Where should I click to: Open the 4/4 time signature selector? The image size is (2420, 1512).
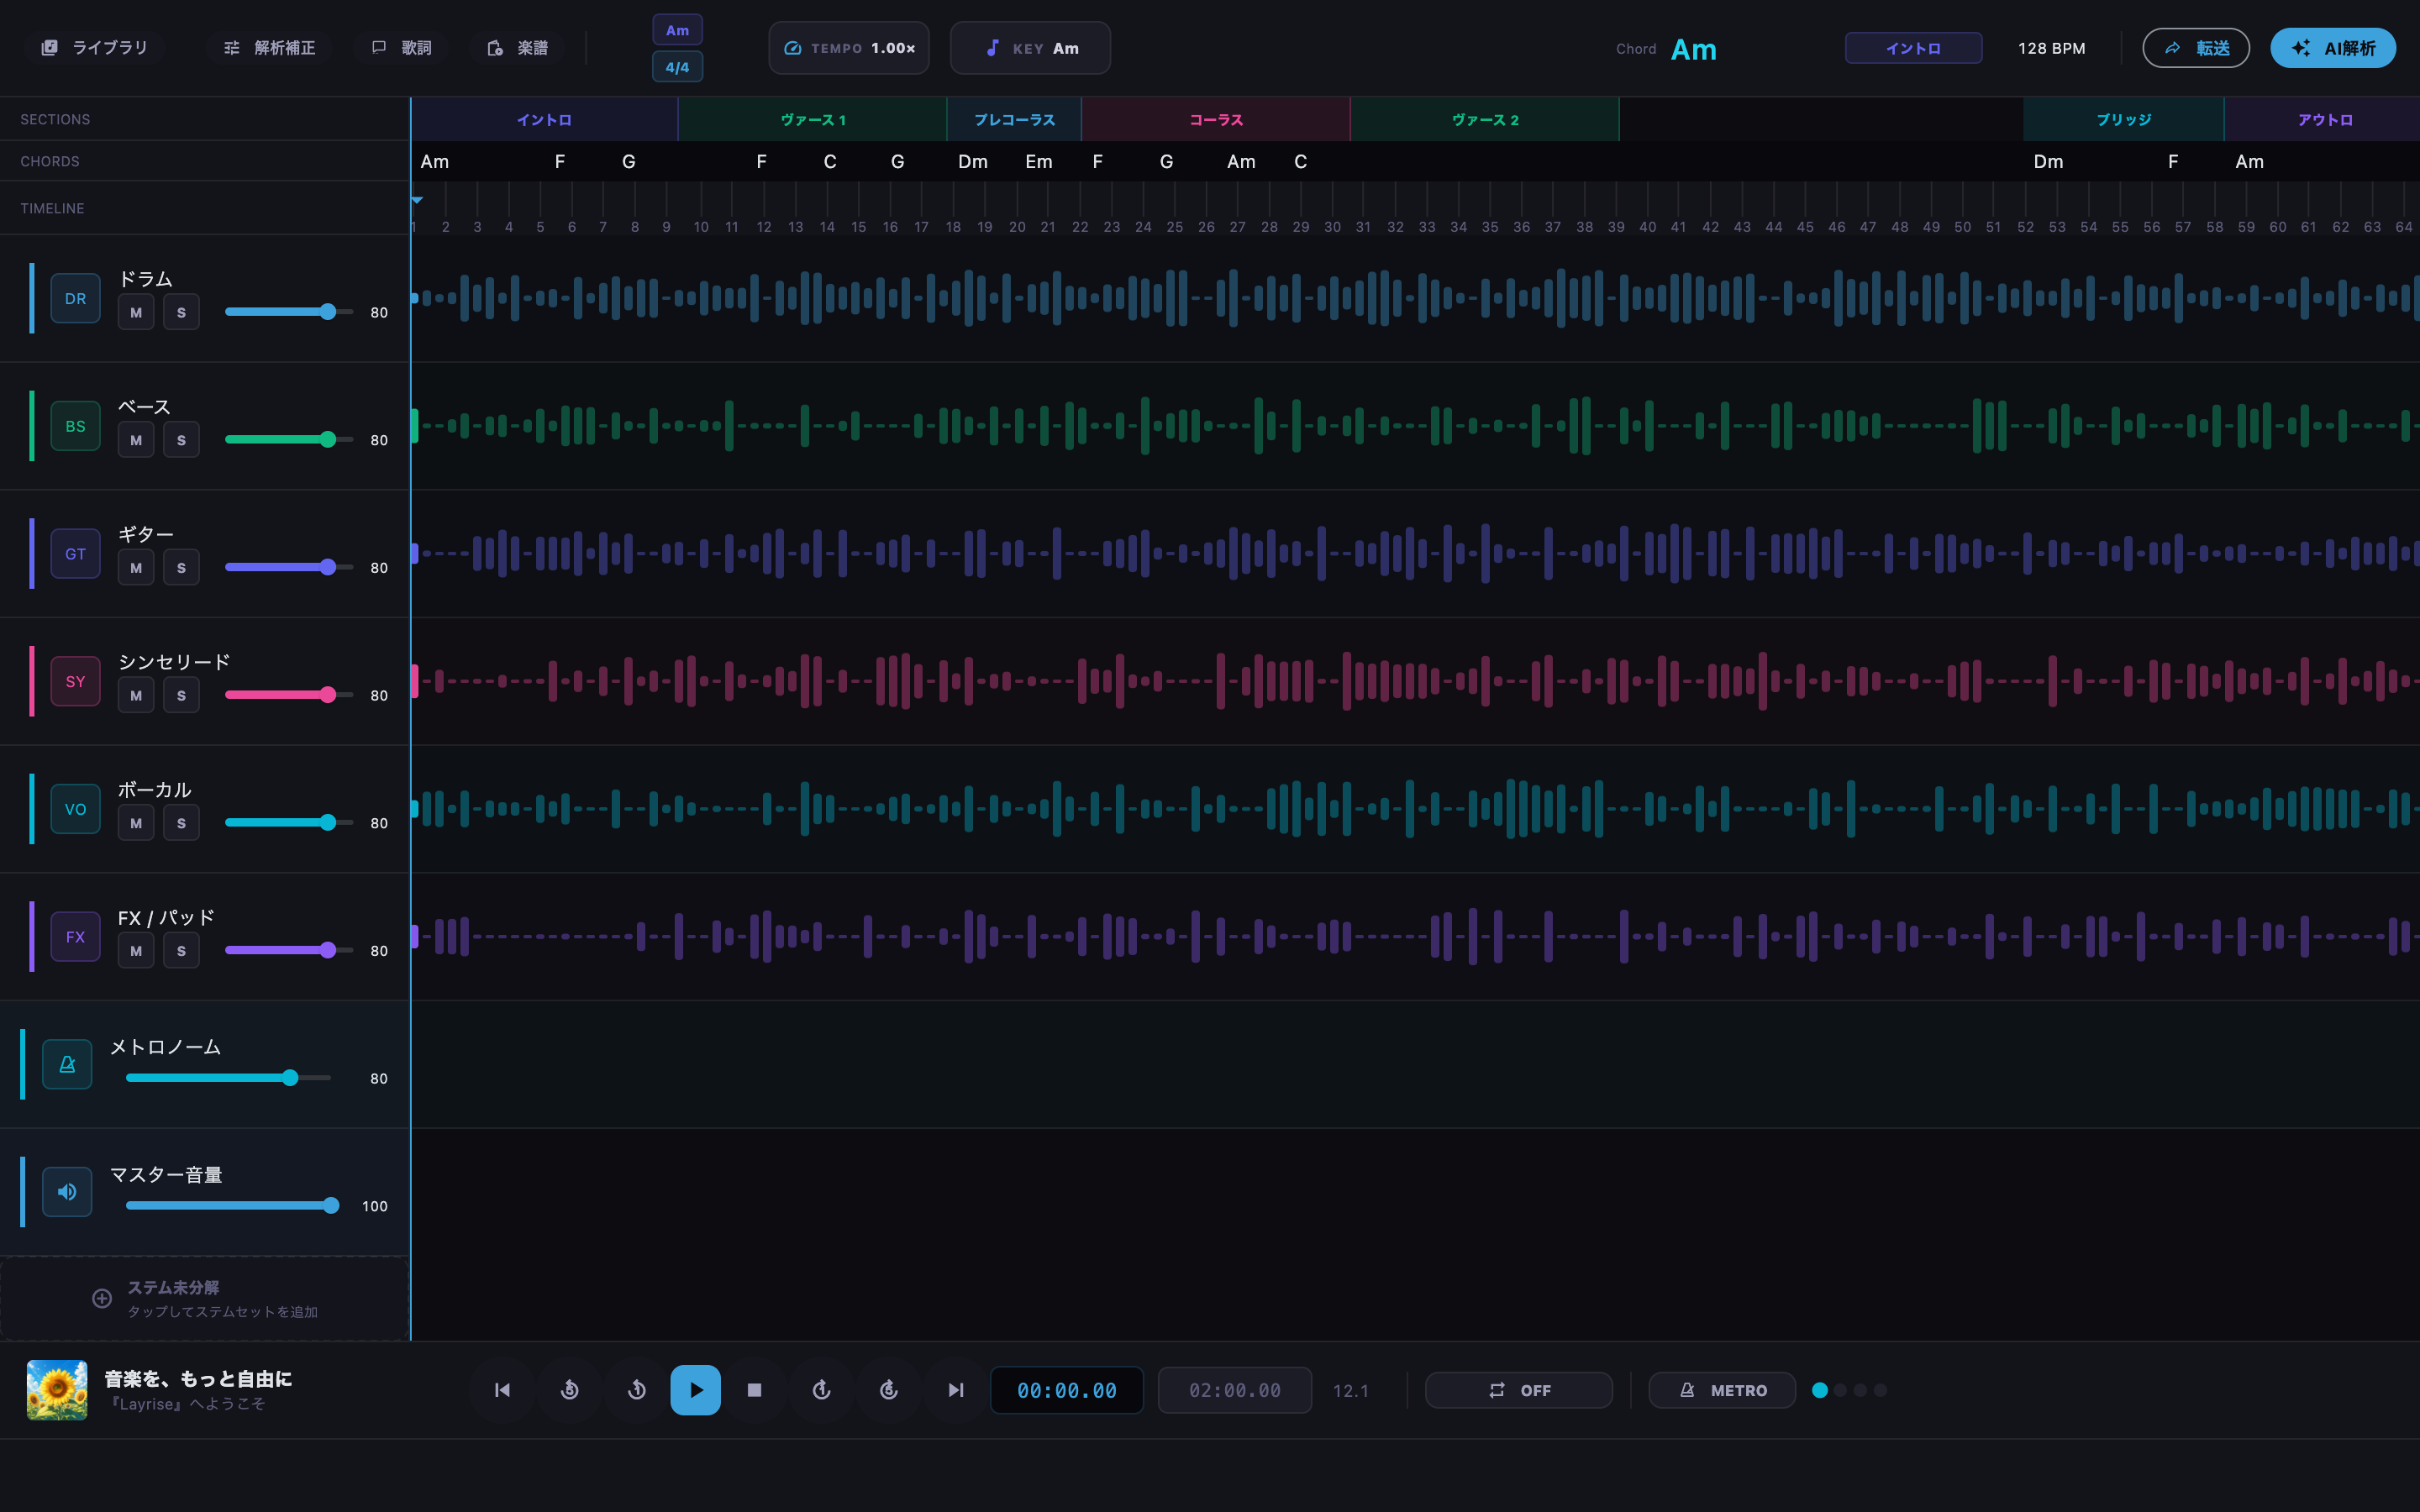[677, 67]
